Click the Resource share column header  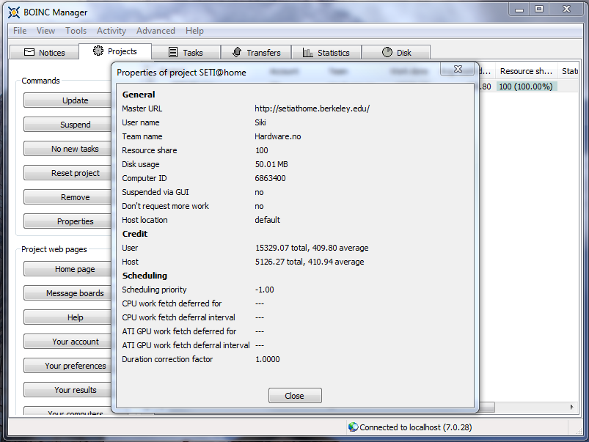526,71
